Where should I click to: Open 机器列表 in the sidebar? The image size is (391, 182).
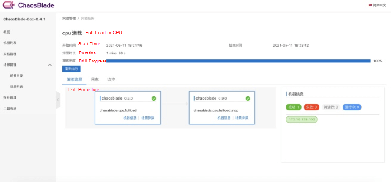coord(10,43)
